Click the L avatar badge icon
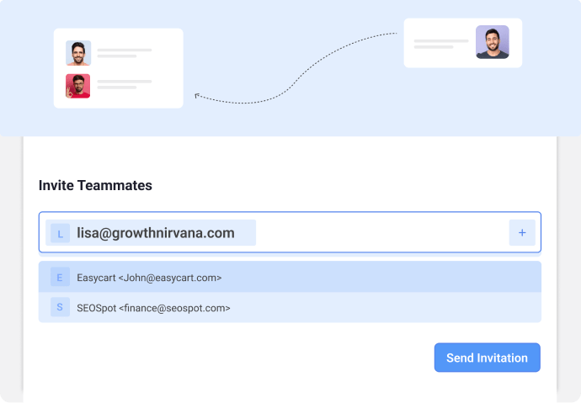Viewport: 581px width, 403px height. [x=60, y=233]
